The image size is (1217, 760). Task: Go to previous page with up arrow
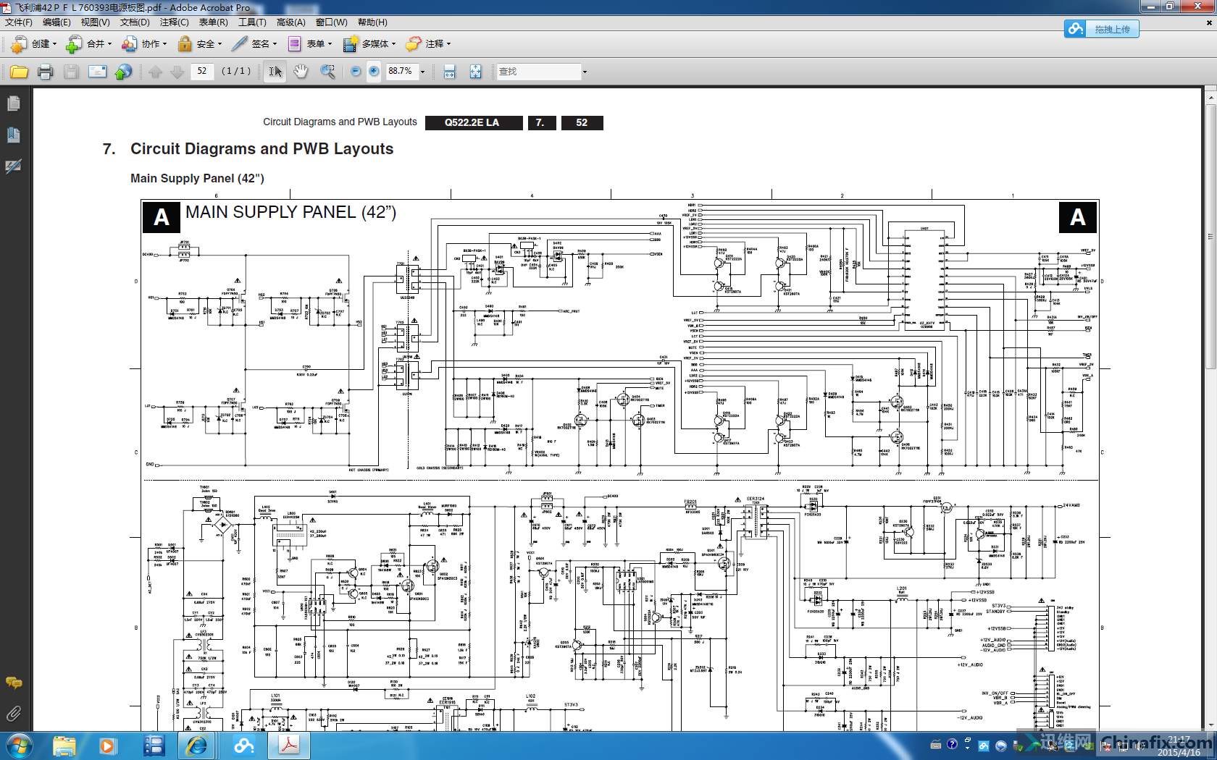pos(155,72)
